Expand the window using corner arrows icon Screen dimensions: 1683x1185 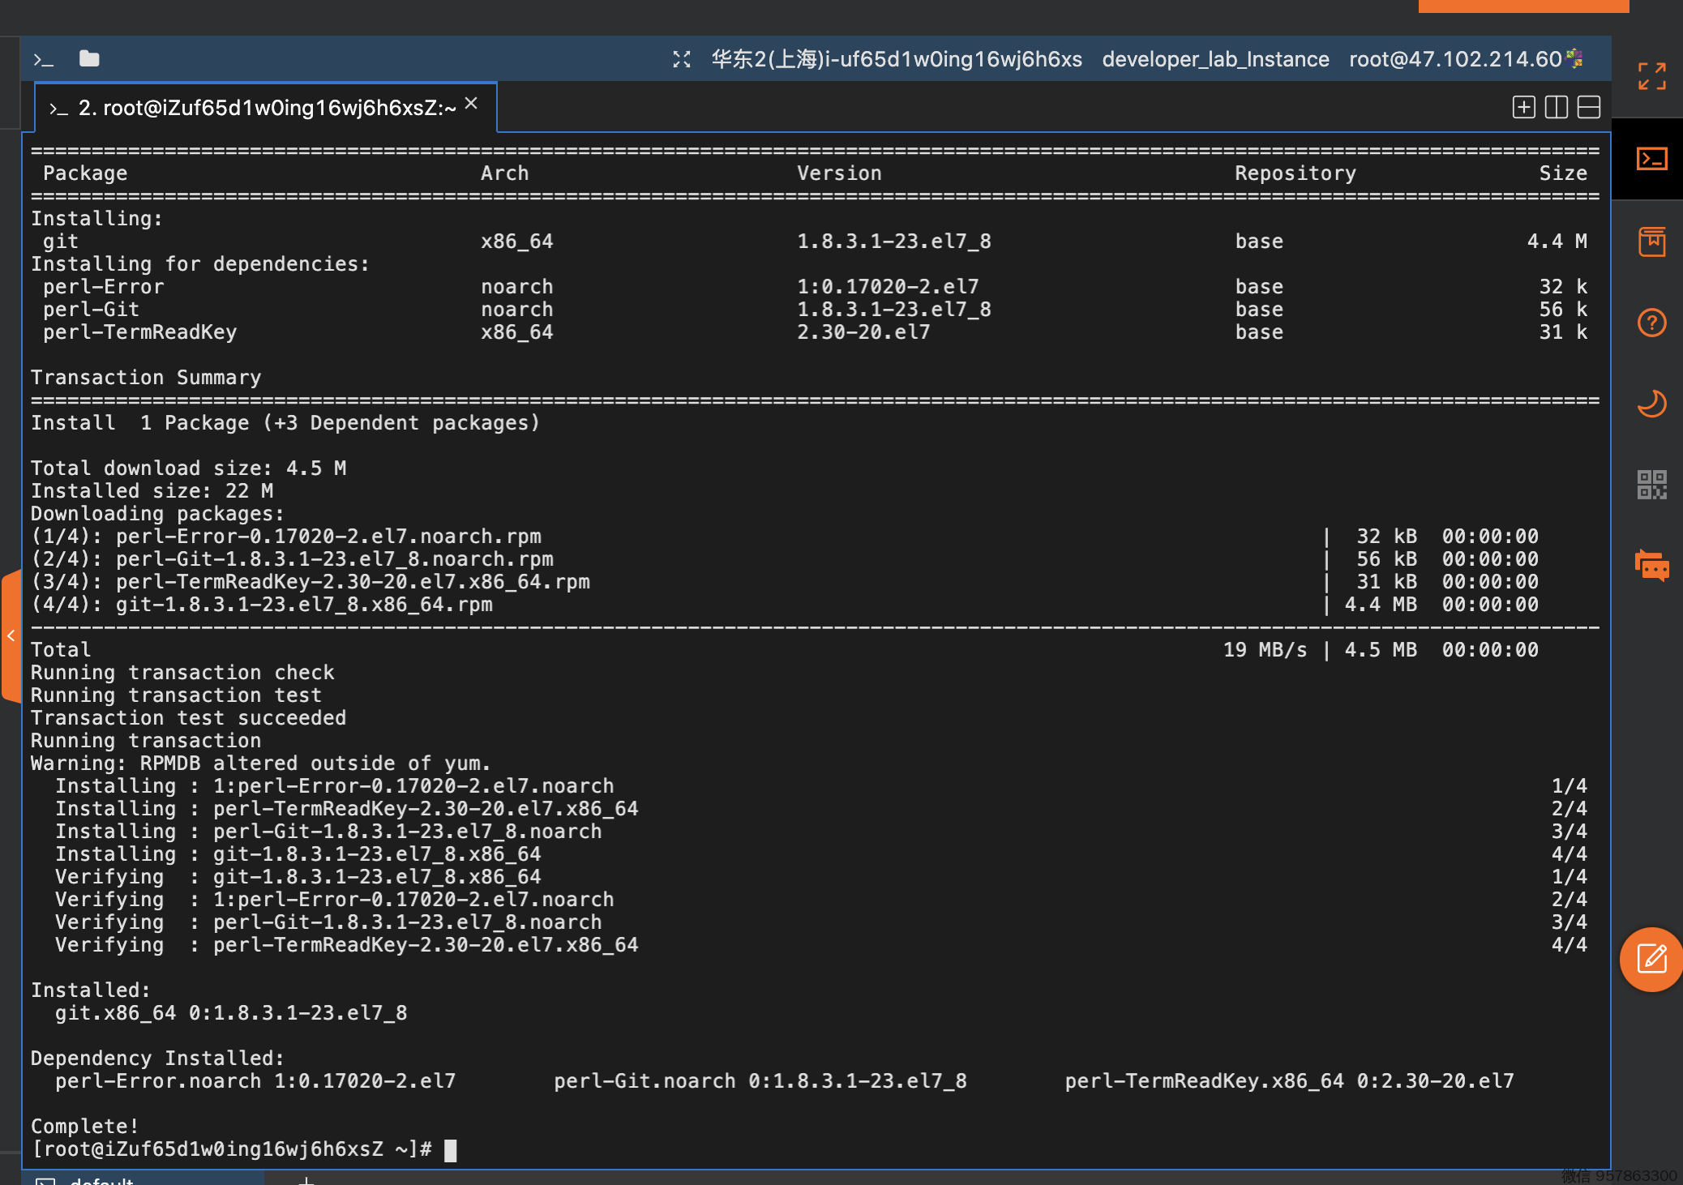click(1651, 76)
